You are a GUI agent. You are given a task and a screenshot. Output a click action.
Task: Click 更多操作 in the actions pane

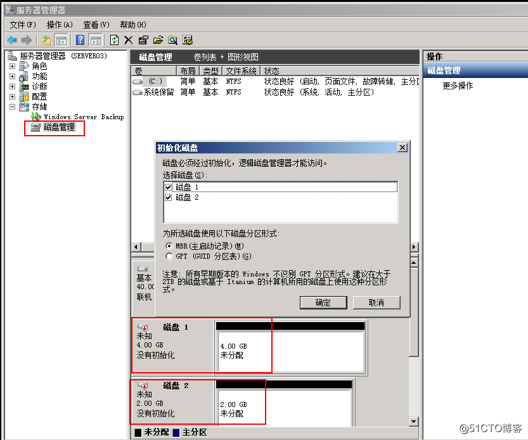(458, 86)
